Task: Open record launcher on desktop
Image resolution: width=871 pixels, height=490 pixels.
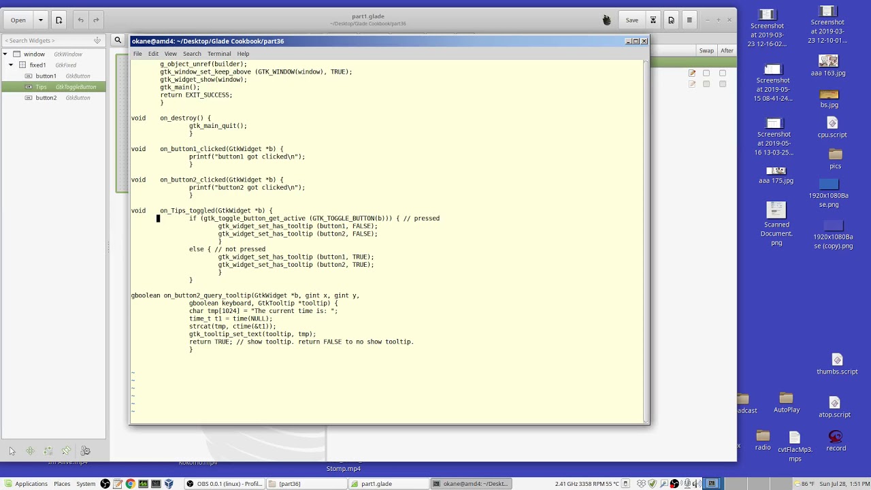Action: click(836, 441)
